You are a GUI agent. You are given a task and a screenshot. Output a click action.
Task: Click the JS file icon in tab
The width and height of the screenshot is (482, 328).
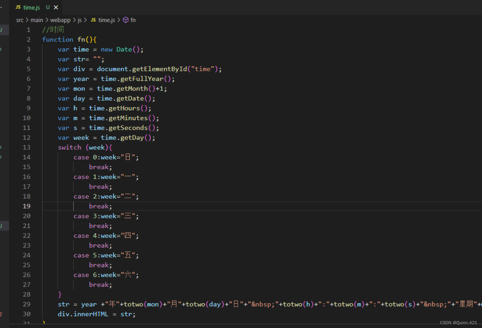pyautogui.click(x=18, y=7)
